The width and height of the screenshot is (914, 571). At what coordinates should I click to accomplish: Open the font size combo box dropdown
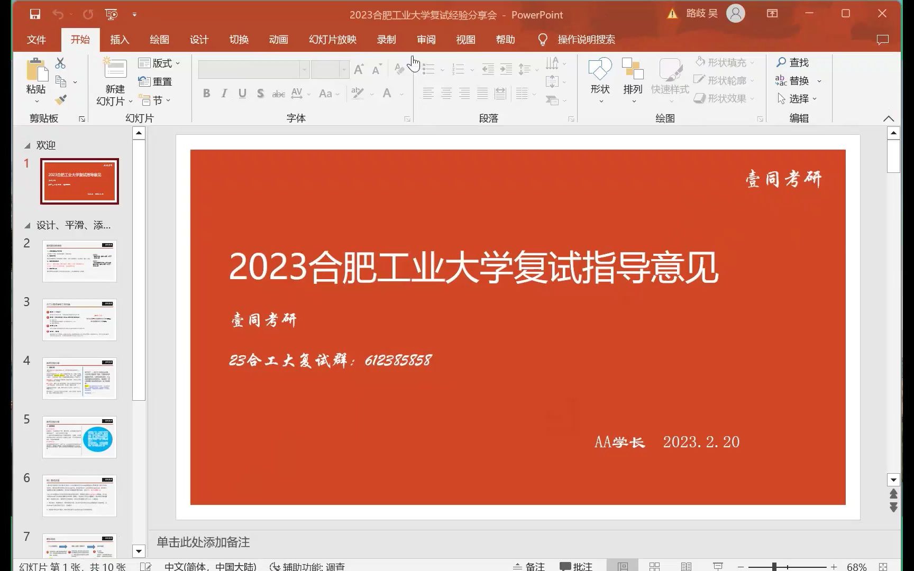pyautogui.click(x=344, y=69)
